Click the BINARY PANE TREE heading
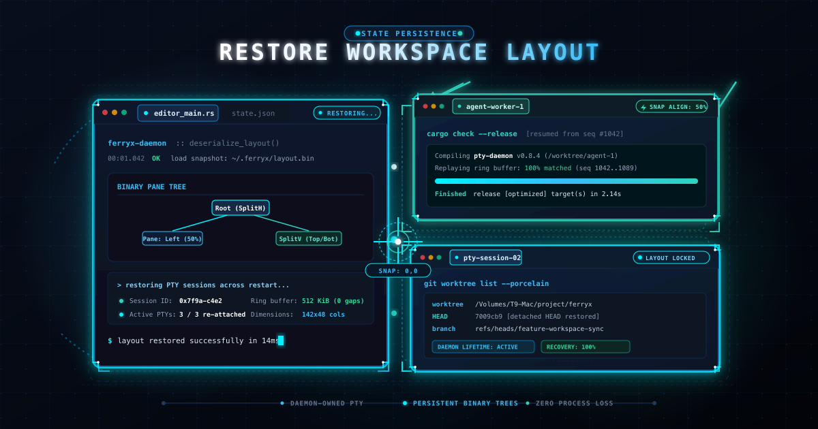 coord(151,187)
